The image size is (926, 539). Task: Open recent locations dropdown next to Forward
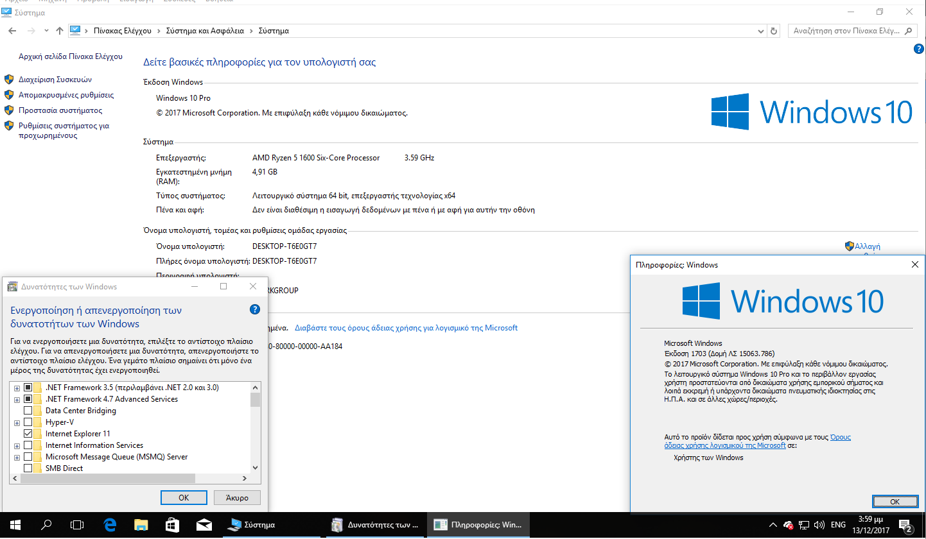point(46,31)
